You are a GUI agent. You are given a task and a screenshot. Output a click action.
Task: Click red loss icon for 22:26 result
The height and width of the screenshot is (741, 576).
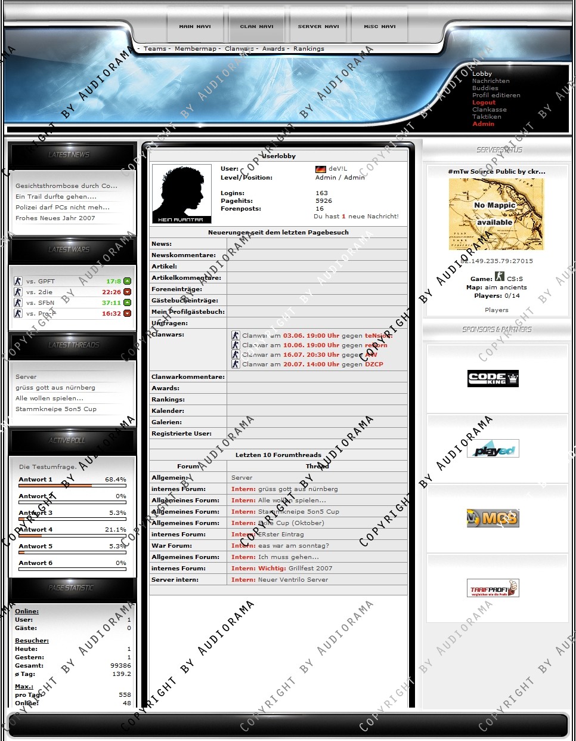click(x=127, y=292)
